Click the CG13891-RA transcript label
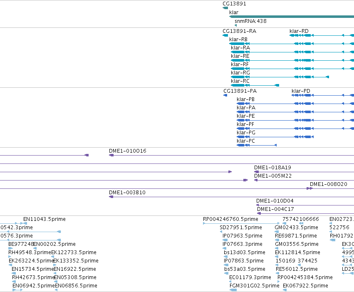Viewport: 354px width, 292px height. (x=240, y=31)
